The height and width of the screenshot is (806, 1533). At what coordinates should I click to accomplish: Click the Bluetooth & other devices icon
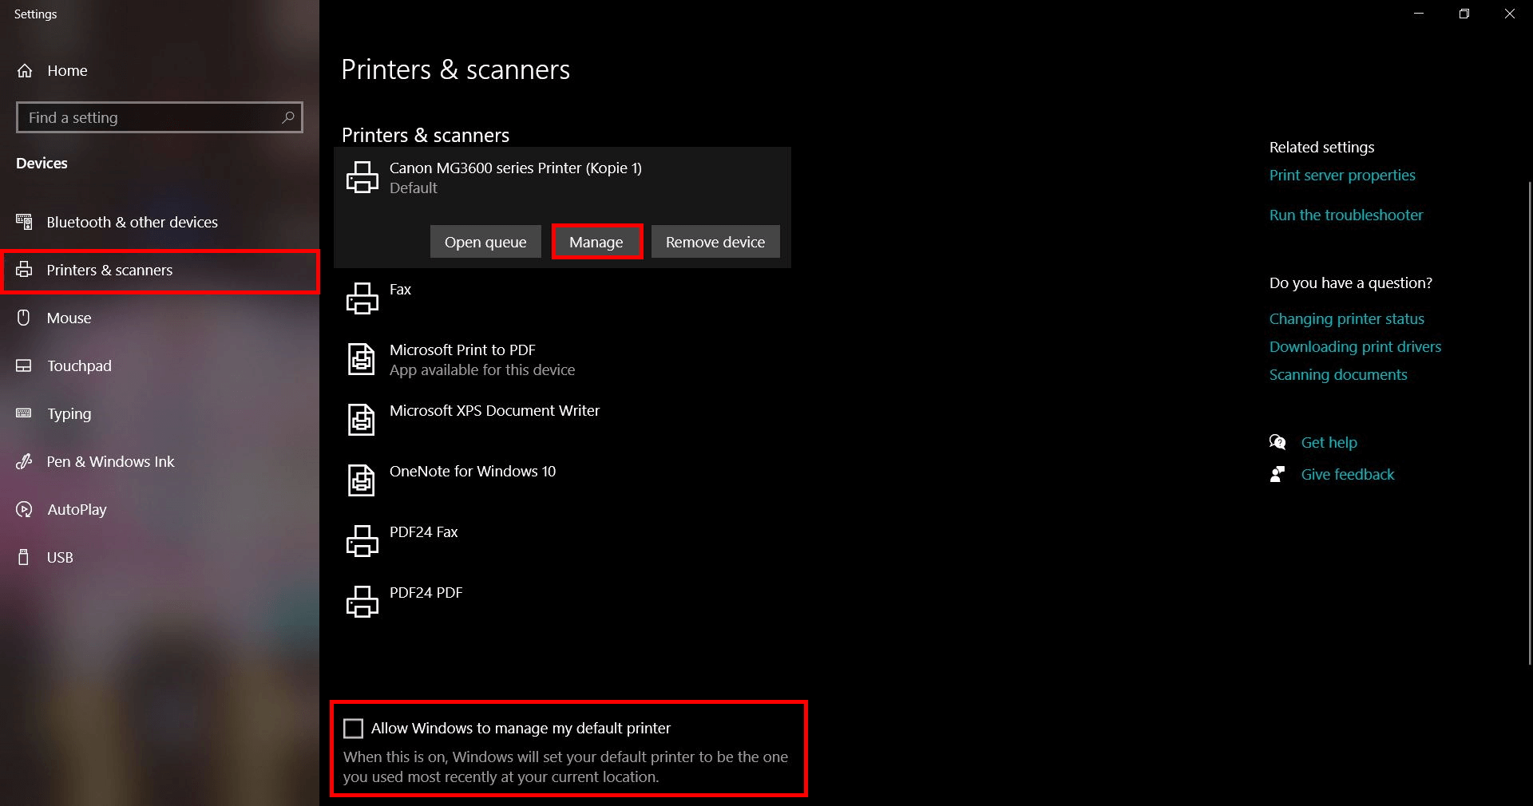click(x=25, y=222)
